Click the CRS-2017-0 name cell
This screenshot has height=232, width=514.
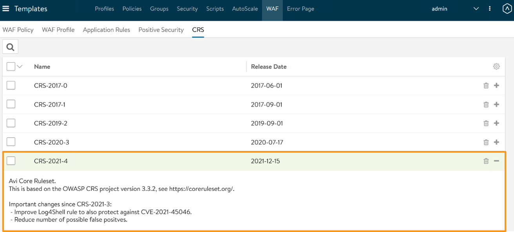click(51, 85)
